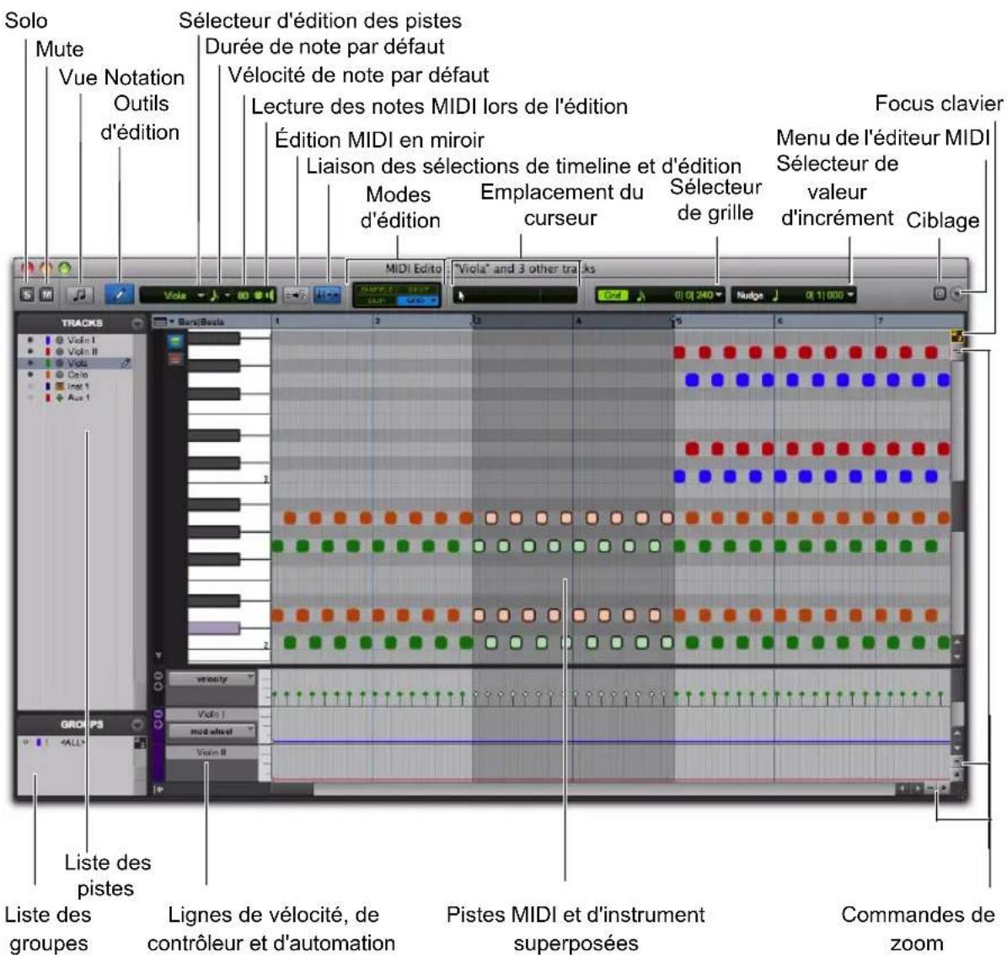
Task: Select the Viola track in list
Action: [78, 363]
